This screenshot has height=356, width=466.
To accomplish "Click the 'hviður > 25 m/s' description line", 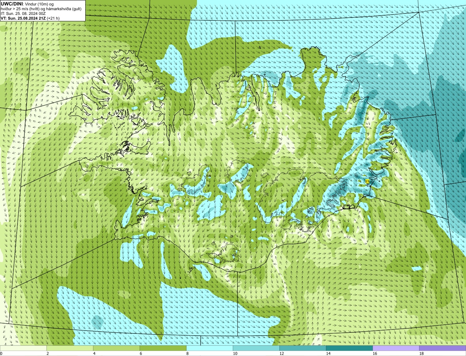I will pyautogui.click(x=41, y=9).
